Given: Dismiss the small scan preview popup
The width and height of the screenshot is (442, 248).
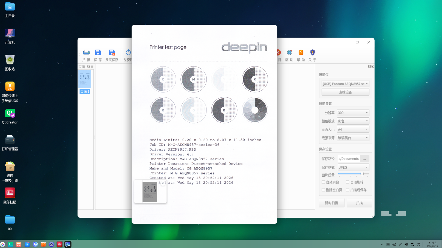Looking at the screenshot, I should tap(163, 183).
